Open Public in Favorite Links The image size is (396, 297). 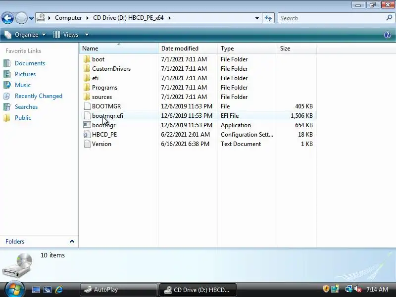pos(23,118)
